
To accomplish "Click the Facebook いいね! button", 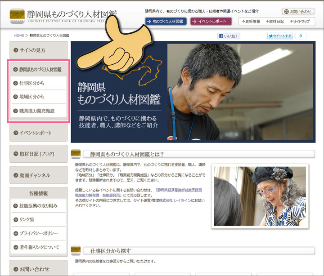I will coord(229,36).
